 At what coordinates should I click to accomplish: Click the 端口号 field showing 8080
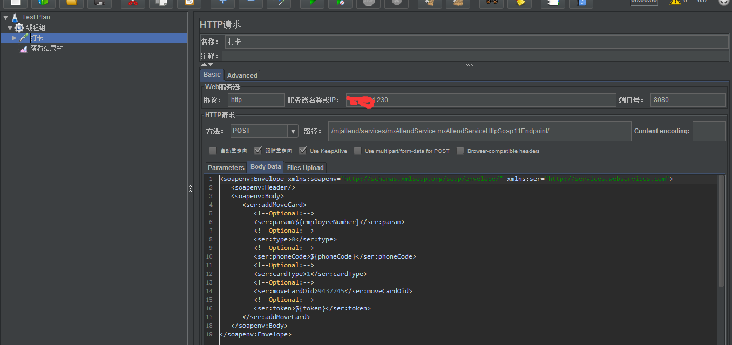click(688, 100)
